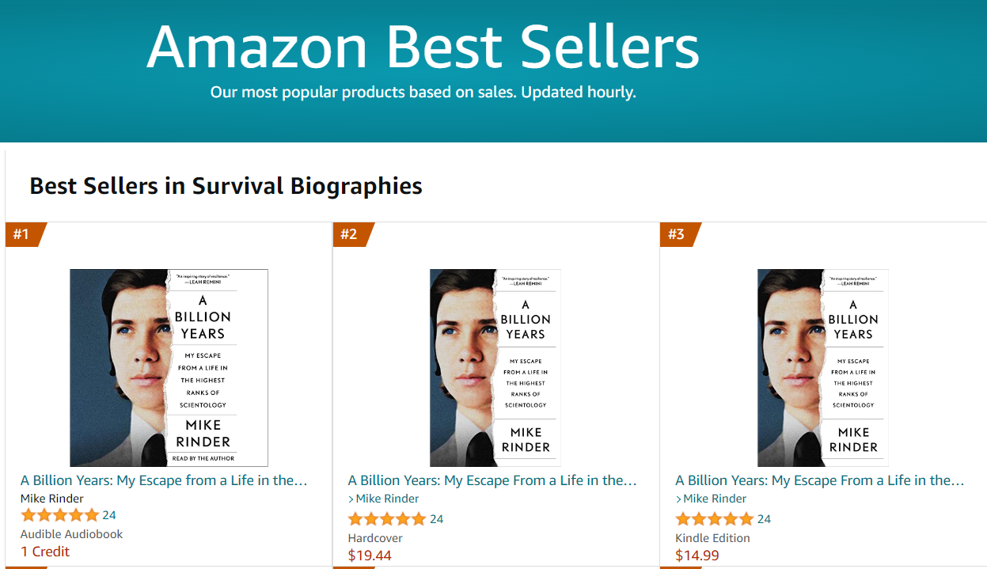View the 24 ratings for the Kindle edition

[x=764, y=519]
